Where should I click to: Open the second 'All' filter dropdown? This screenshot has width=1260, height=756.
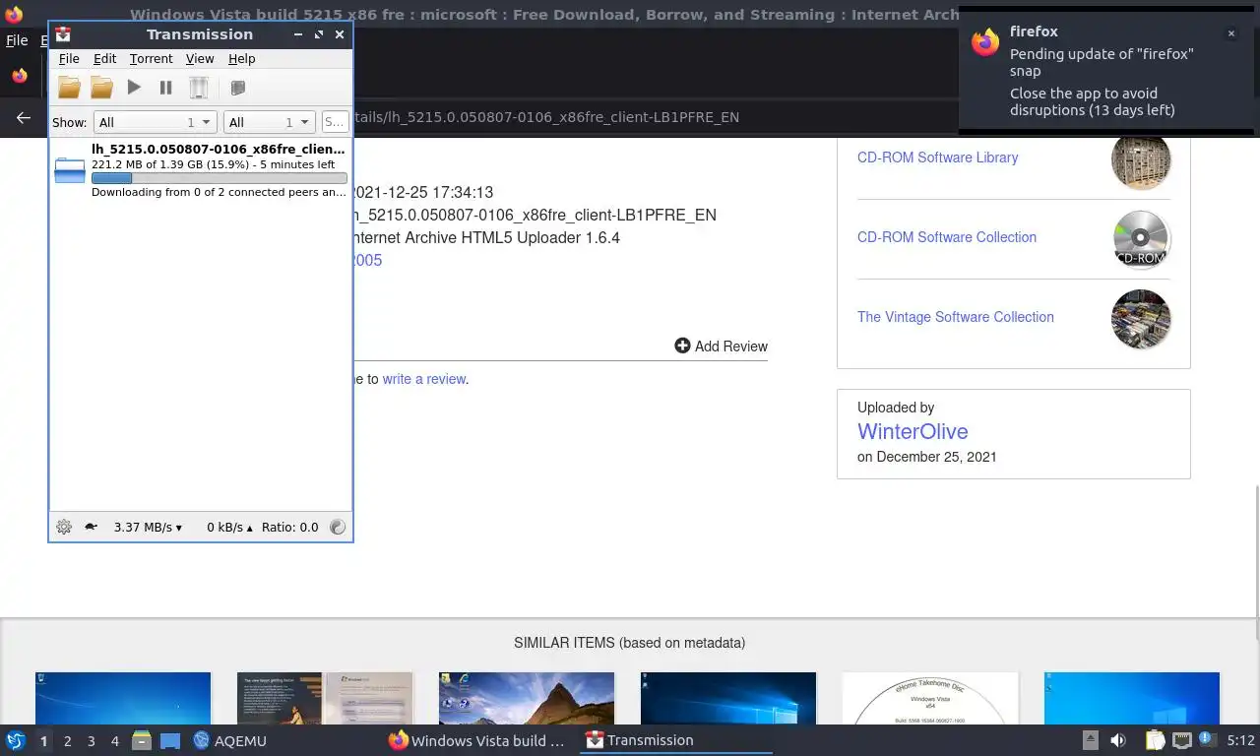(x=269, y=122)
